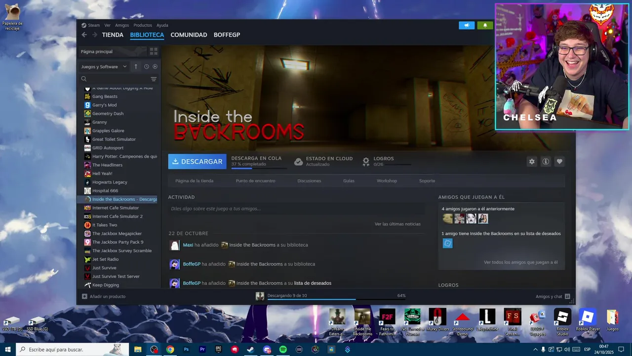Open Juegos folder on desktop
Image resolution: width=632 pixels, height=356 pixels.
(612, 319)
